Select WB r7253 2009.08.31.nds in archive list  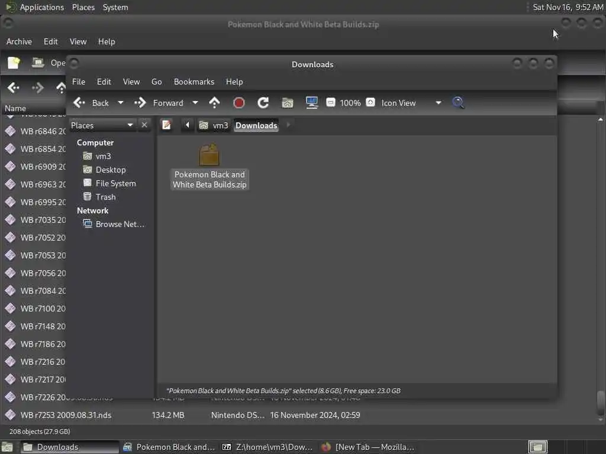pos(66,415)
